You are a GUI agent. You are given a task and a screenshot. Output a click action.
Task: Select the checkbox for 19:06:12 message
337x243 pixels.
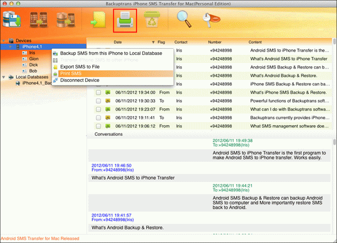coord(98,126)
